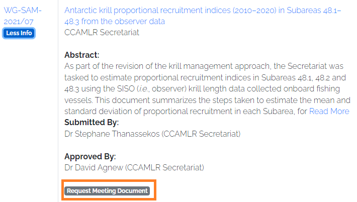The image size is (357, 202).
Task: Click "48.3 from the observer data" title line
Action: [x=115, y=22]
